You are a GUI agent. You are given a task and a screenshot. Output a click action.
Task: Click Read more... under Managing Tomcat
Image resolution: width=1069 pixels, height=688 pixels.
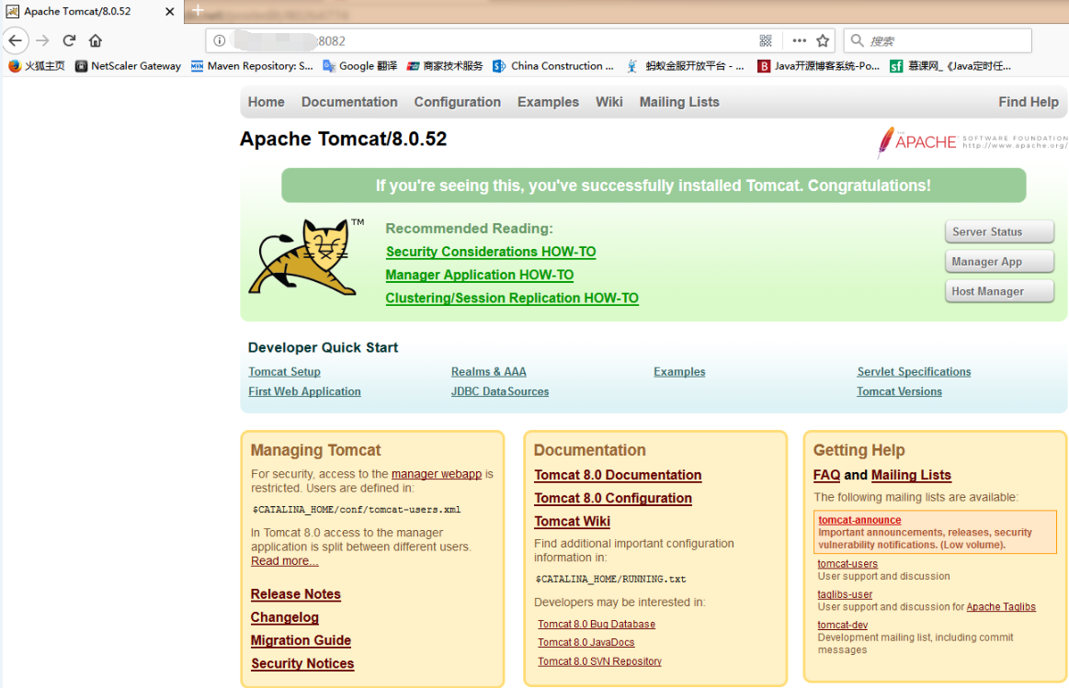(284, 561)
